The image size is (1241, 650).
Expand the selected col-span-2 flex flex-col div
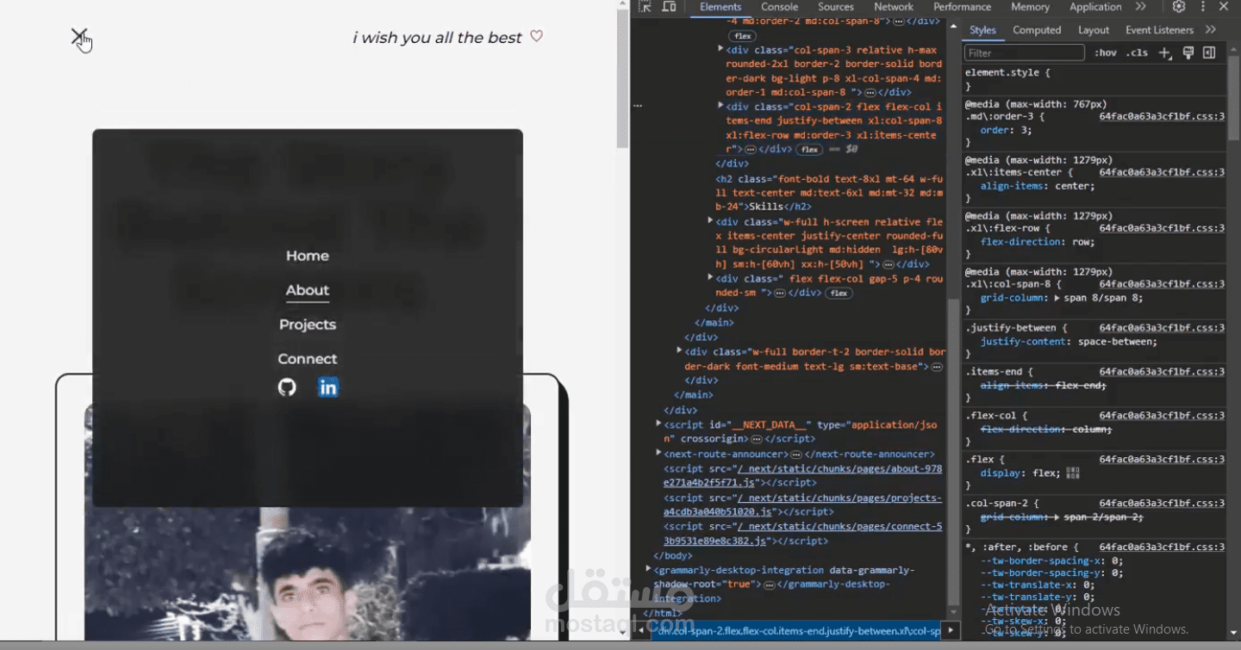coord(720,106)
